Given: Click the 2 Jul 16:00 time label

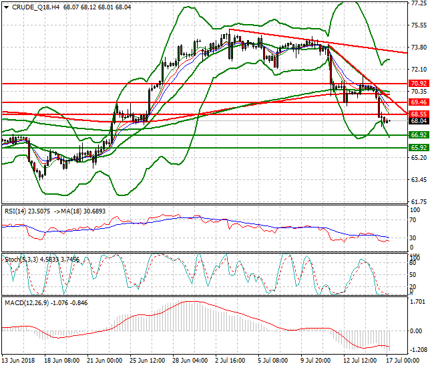Looking at the screenshot, I should [x=230, y=361].
